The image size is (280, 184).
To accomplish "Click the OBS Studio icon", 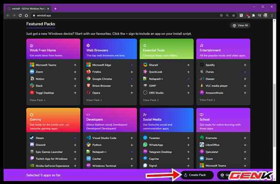I will pos(145,92).
